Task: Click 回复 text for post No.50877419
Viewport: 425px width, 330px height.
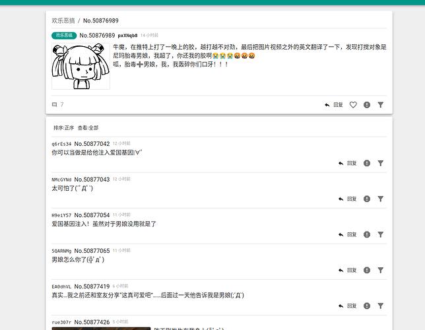Action: click(x=352, y=306)
